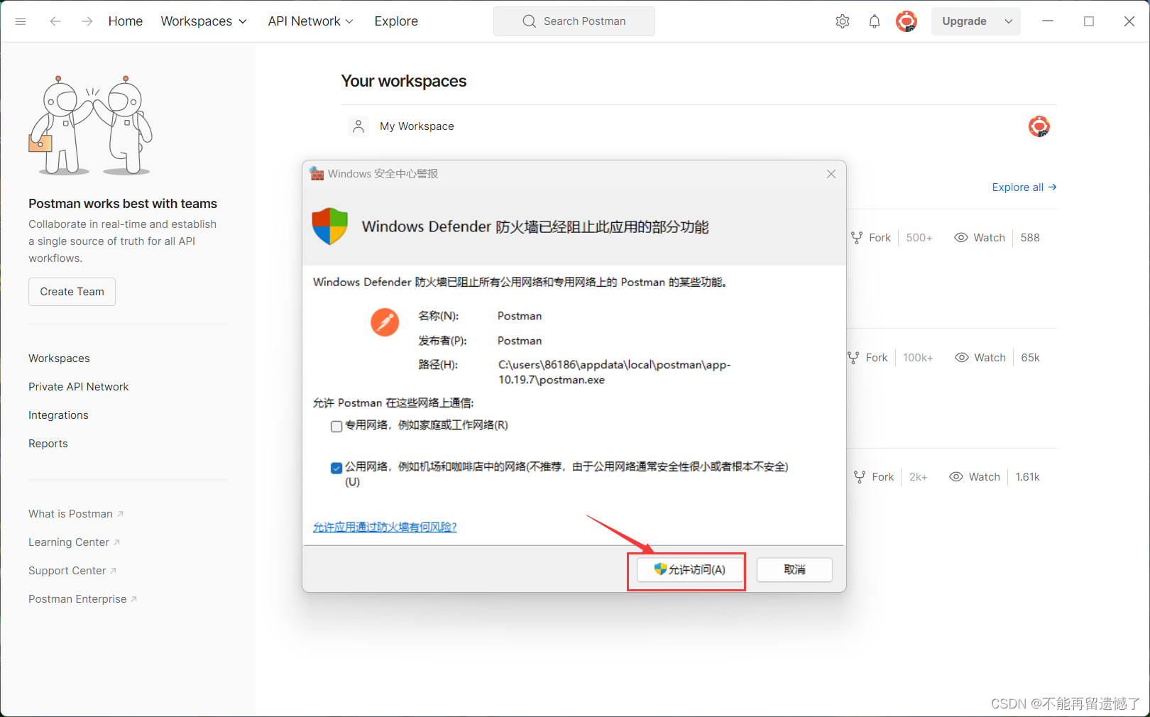Viewport: 1150px width, 717px height.
Task: Close the Windows security alert dialog
Action: click(x=831, y=174)
